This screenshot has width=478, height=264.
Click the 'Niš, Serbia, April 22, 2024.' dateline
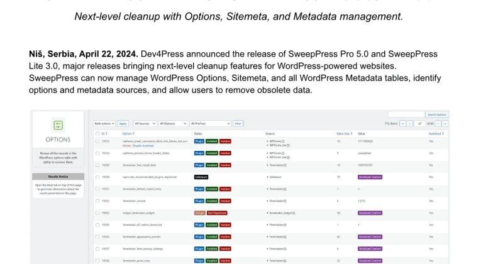(x=84, y=54)
